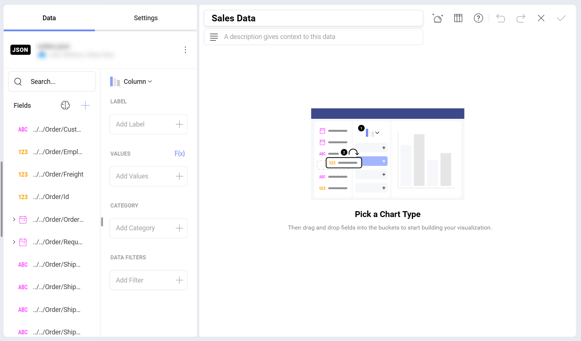Image resolution: width=581 pixels, height=341 pixels.
Task: Click plus icon in Add Label
Action: pyautogui.click(x=179, y=124)
